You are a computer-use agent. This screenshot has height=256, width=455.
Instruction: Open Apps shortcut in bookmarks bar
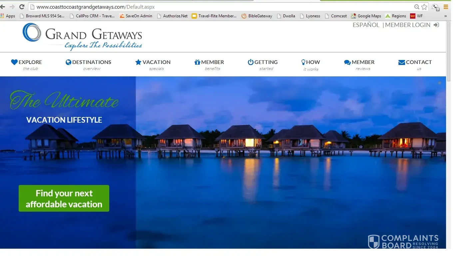coord(8,16)
